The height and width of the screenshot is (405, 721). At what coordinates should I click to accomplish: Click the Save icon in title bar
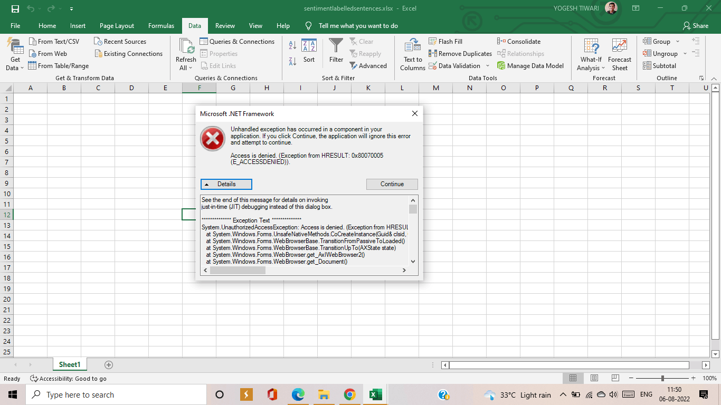pyautogui.click(x=15, y=8)
